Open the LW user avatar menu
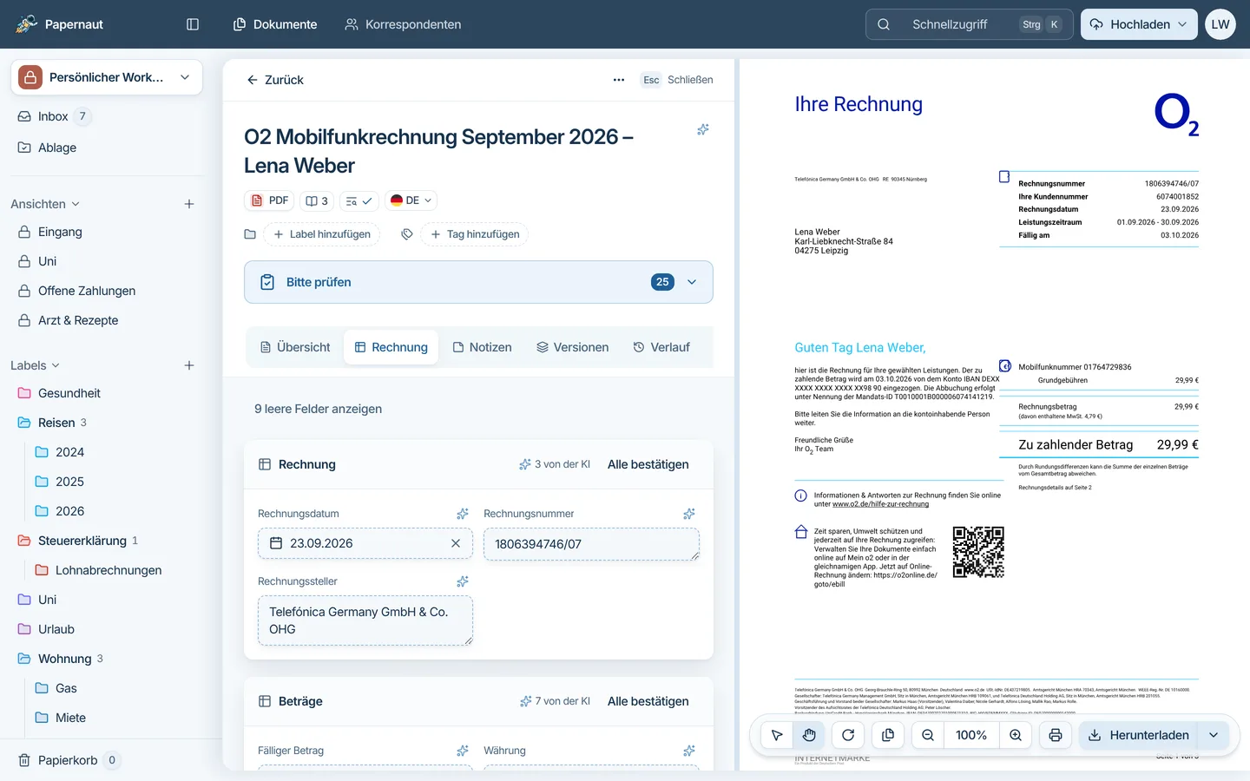The image size is (1250, 781). pos(1220,24)
